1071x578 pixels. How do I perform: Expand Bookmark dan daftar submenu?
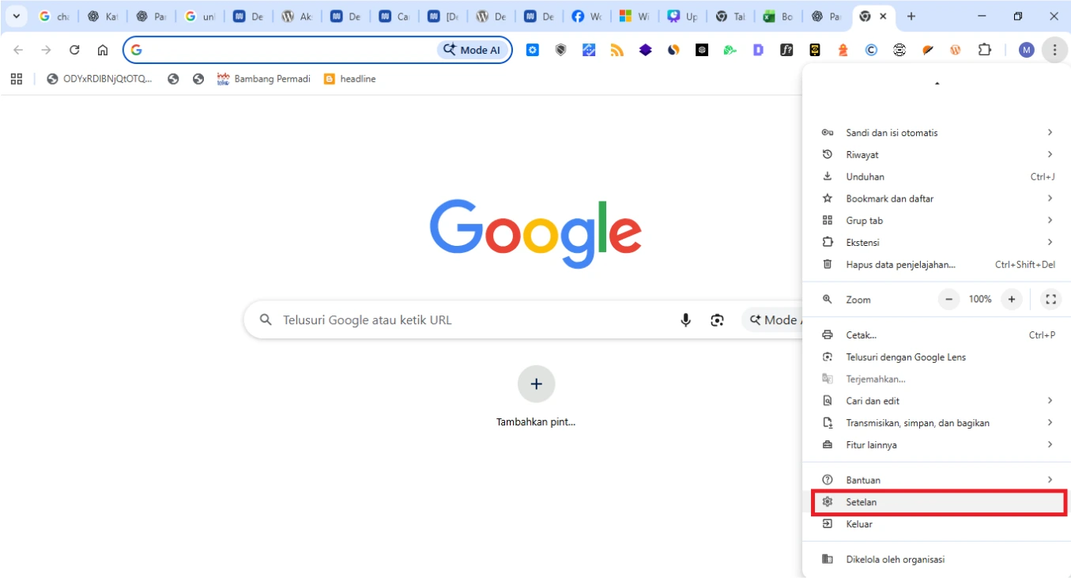click(x=937, y=198)
